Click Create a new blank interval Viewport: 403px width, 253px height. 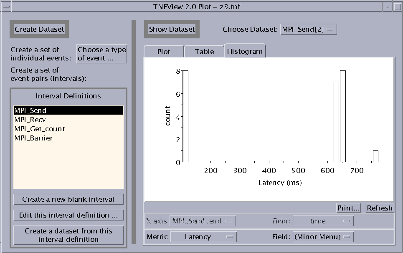tap(68, 199)
